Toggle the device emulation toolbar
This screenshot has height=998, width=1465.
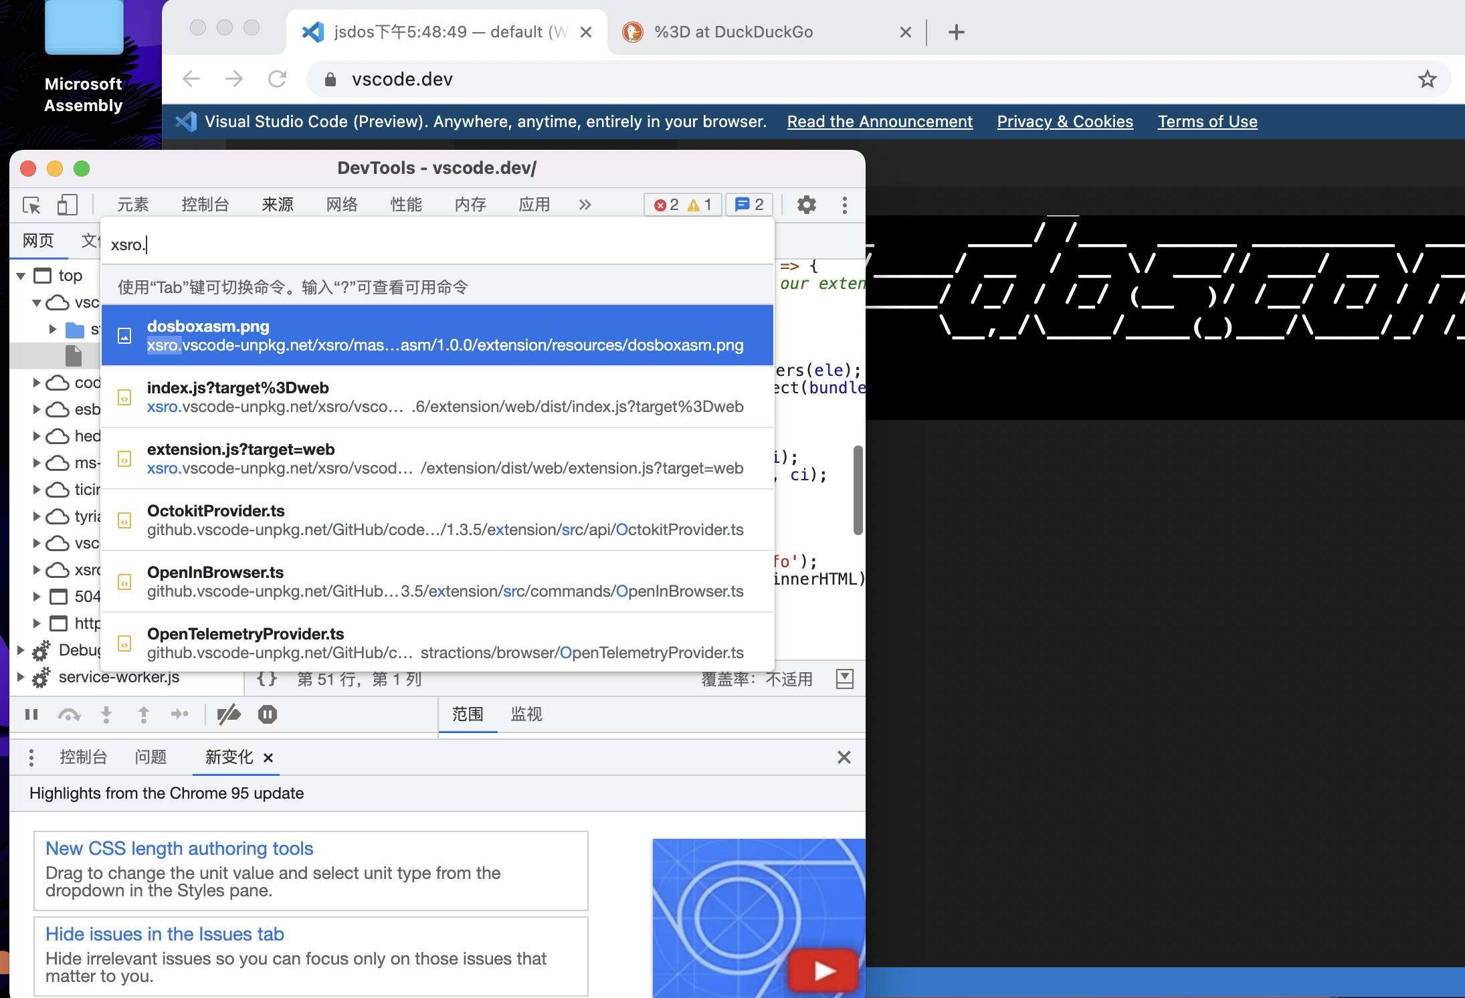(x=67, y=205)
